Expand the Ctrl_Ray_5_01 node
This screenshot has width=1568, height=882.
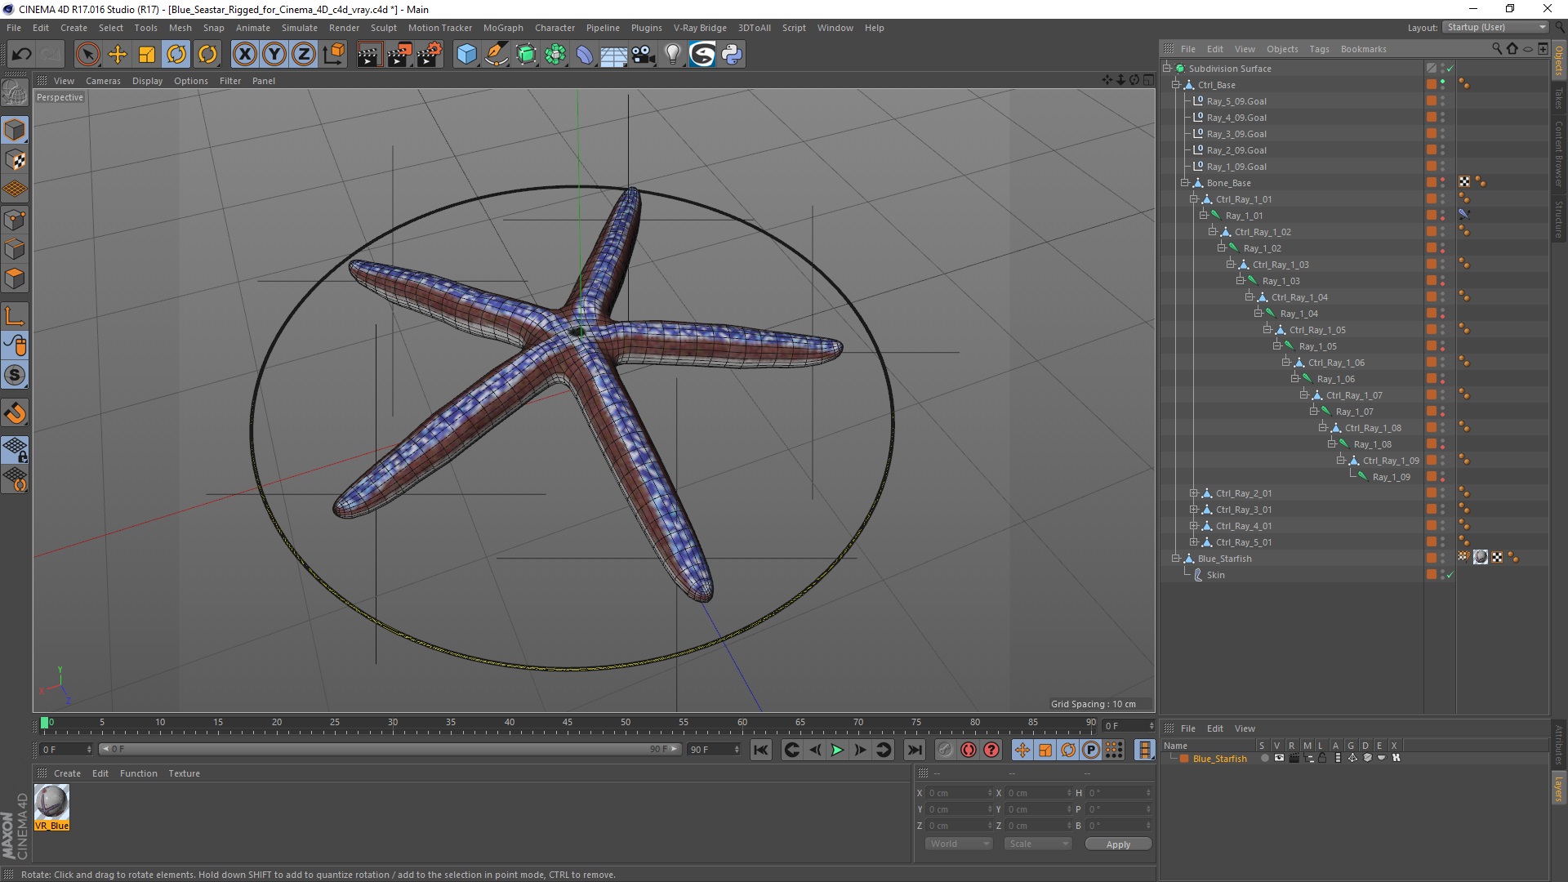pos(1194,542)
